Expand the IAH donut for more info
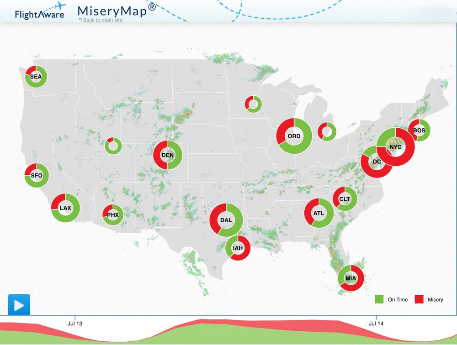457x345 pixels. click(x=238, y=248)
